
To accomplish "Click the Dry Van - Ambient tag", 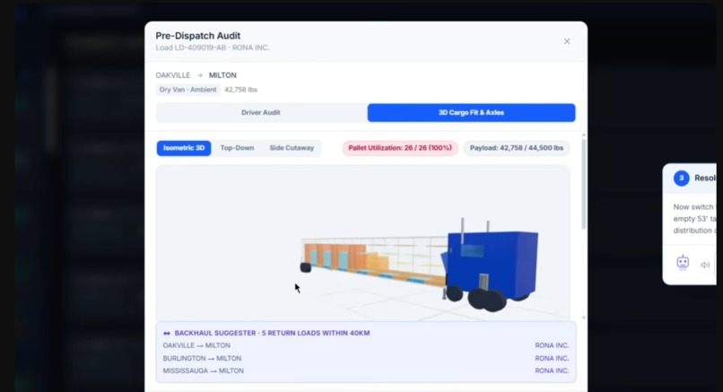I will [187, 90].
